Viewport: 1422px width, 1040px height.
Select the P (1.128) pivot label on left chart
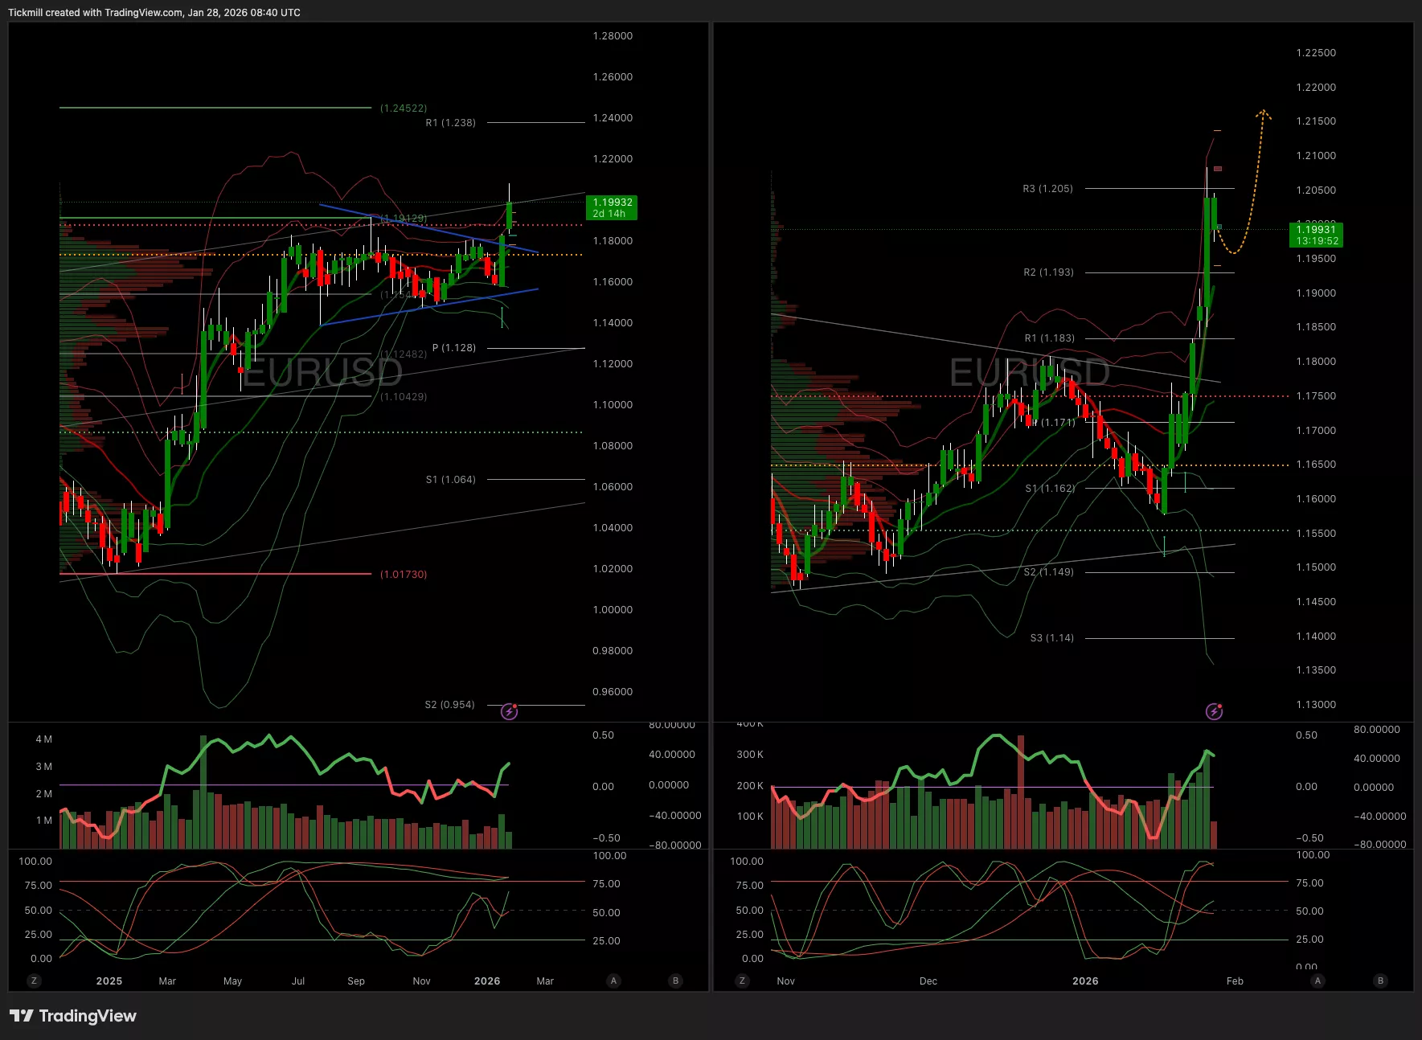pos(454,348)
